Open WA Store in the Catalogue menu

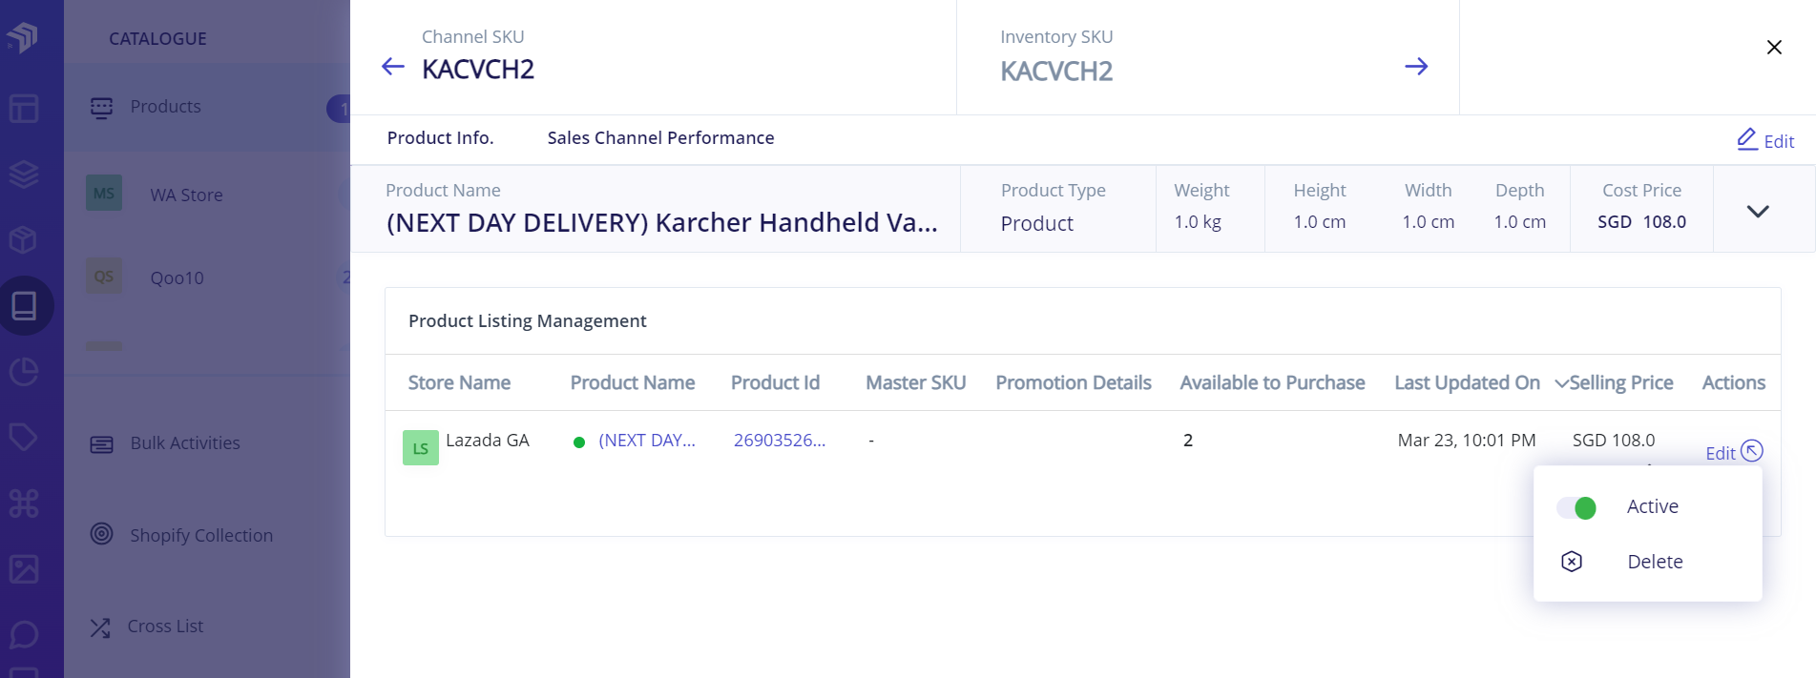point(186,195)
